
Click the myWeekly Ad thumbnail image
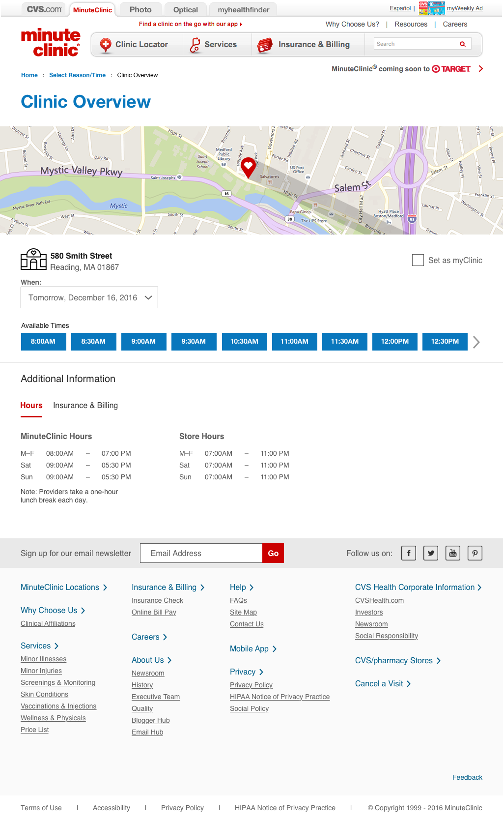coord(432,8)
